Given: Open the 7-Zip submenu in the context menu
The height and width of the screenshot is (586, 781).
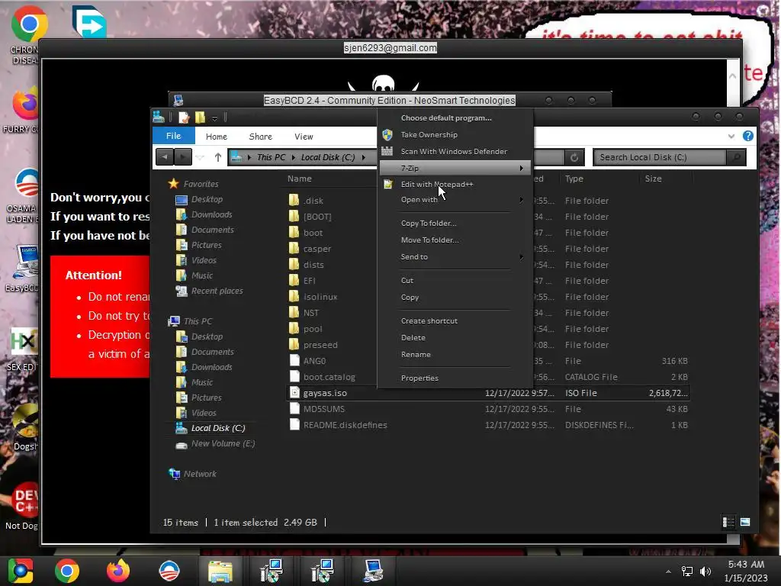Looking at the screenshot, I should coord(455,168).
